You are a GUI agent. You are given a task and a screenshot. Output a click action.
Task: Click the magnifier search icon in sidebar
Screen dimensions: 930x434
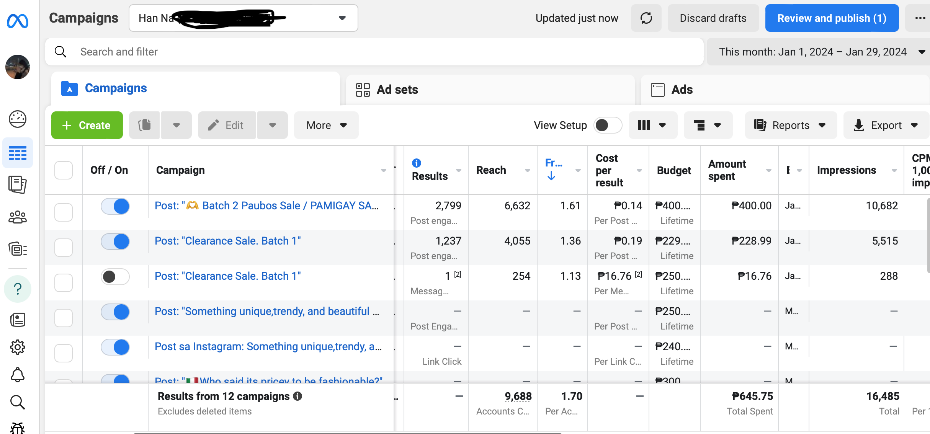[18, 402]
